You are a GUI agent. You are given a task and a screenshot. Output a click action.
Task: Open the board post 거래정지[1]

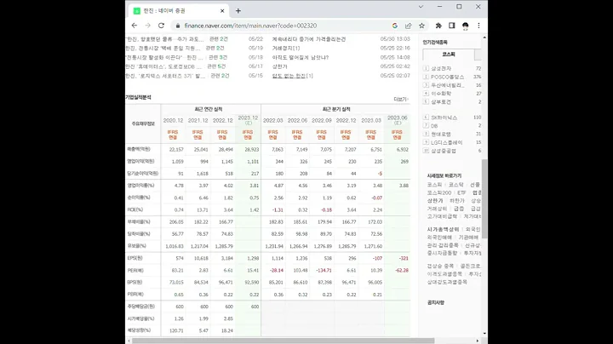pyautogui.click(x=286, y=48)
